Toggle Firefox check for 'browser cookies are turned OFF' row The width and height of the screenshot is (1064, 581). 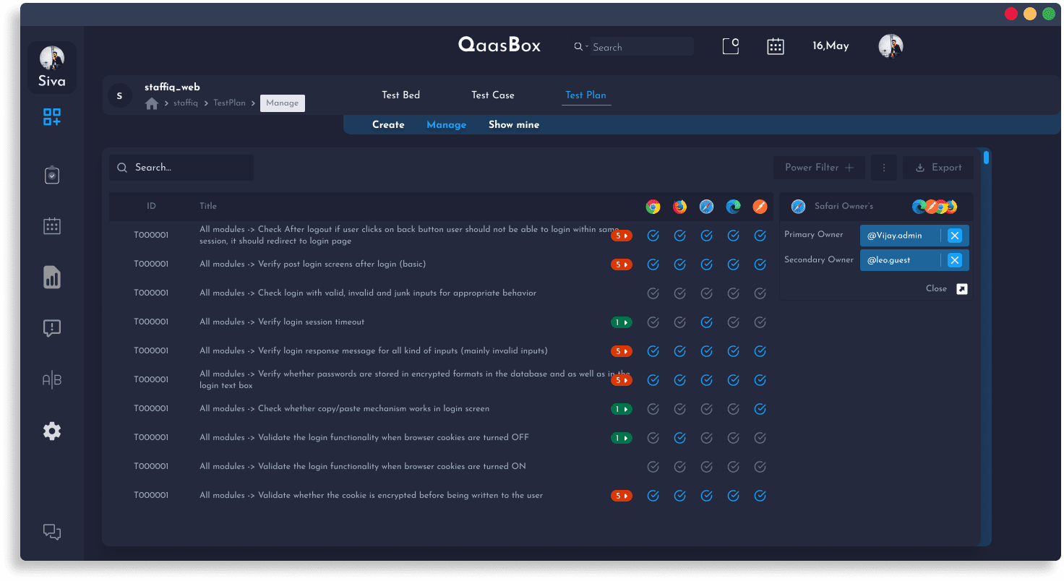pyautogui.click(x=679, y=438)
